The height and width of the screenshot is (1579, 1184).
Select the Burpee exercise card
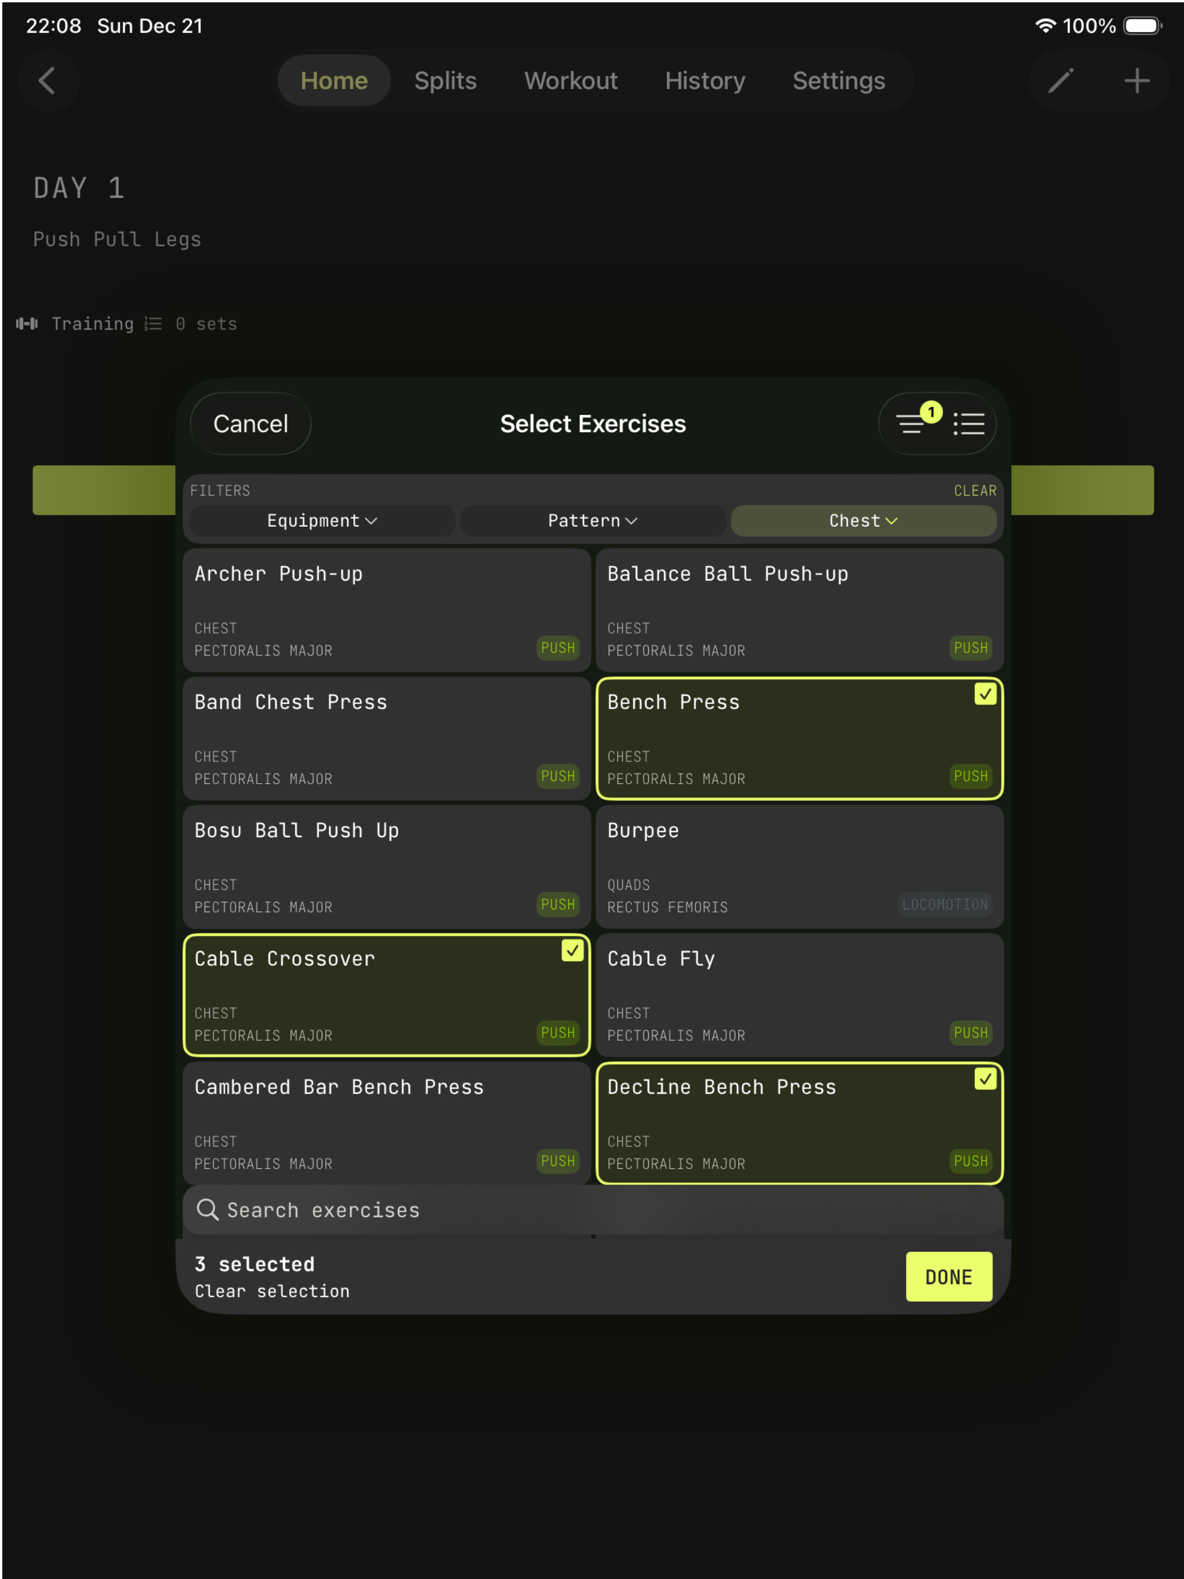point(799,866)
